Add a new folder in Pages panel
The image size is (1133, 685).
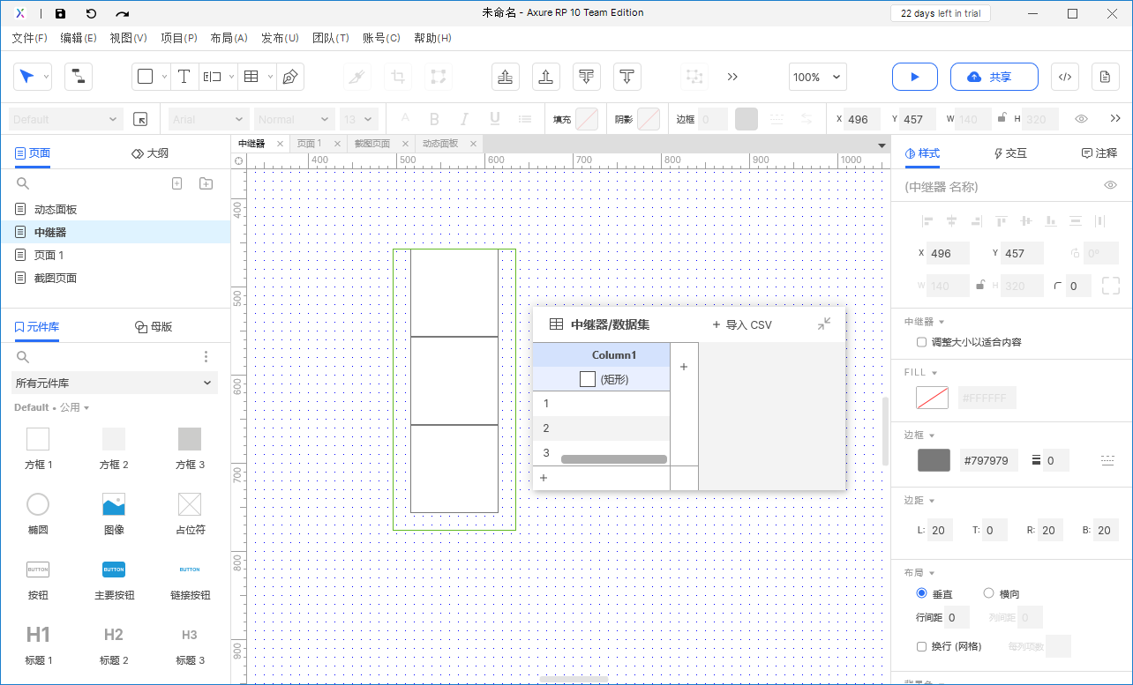pyautogui.click(x=206, y=183)
